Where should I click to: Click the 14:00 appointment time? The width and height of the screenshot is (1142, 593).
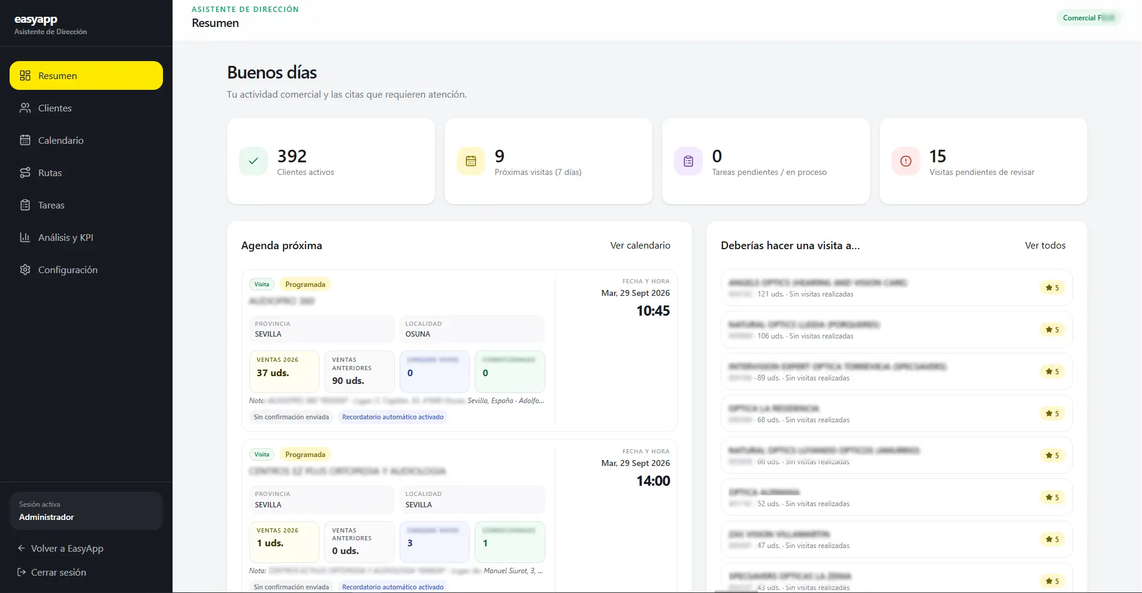click(653, 481)
